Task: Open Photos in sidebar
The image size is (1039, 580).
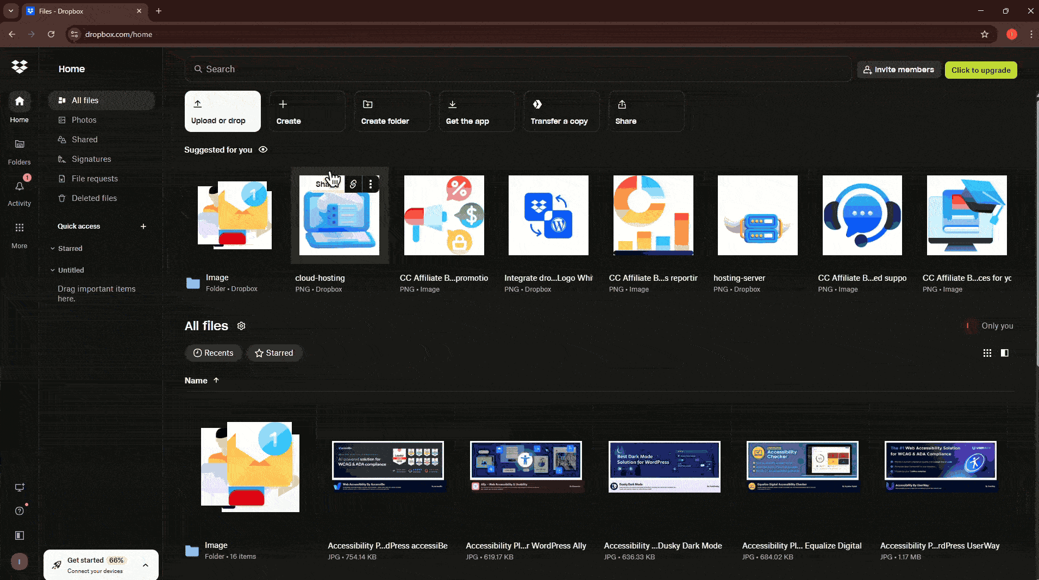Action: pyautogui.click(x=102, y=120)
